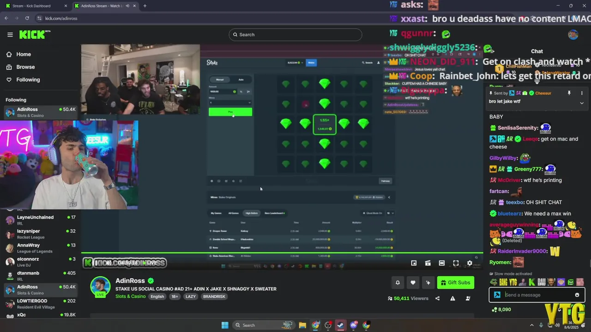Viewport: 591px width, 332px height.
Task: Open elconnorz channel in sidebar
Action: point(41,262)
